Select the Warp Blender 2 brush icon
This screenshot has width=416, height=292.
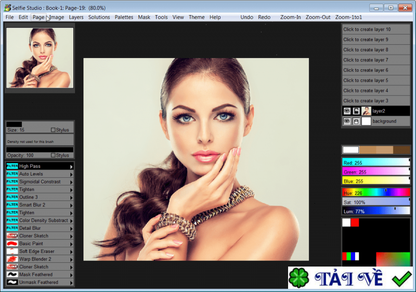coord(12,259)
